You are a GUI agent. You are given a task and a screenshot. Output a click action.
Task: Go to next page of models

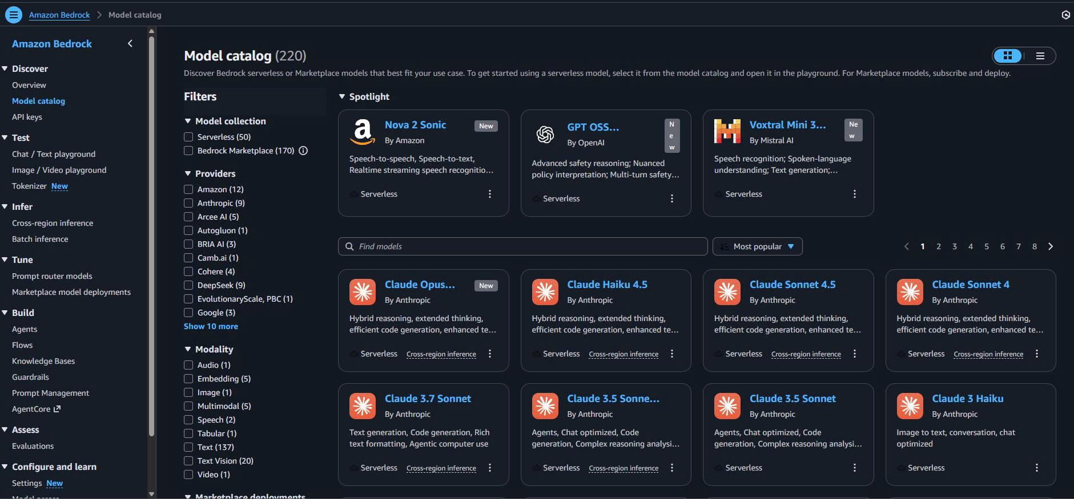pos(1050,246)
